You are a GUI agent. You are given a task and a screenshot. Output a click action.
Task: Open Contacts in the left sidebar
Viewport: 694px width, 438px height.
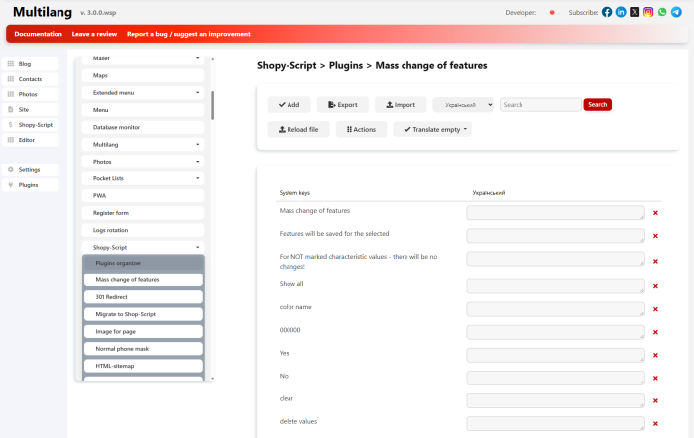click(30, 79)
